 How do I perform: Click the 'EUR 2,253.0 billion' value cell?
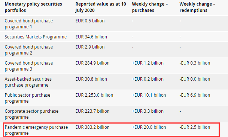pyautogui.click(x=94, y=95)
